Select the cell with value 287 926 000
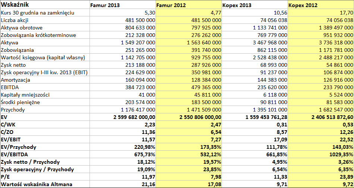354x188 pixels. pos(189,65)
